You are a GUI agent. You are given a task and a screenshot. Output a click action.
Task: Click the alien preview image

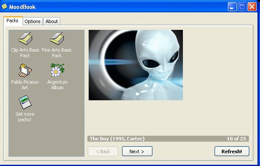click(x=136, y=65)
